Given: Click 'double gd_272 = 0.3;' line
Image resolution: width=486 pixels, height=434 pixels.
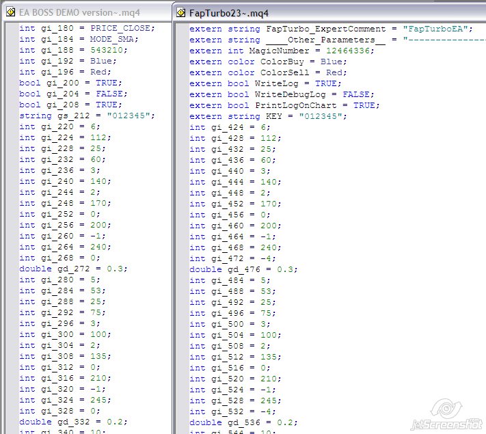Looking at the screenshot, I should coord(73,269).
